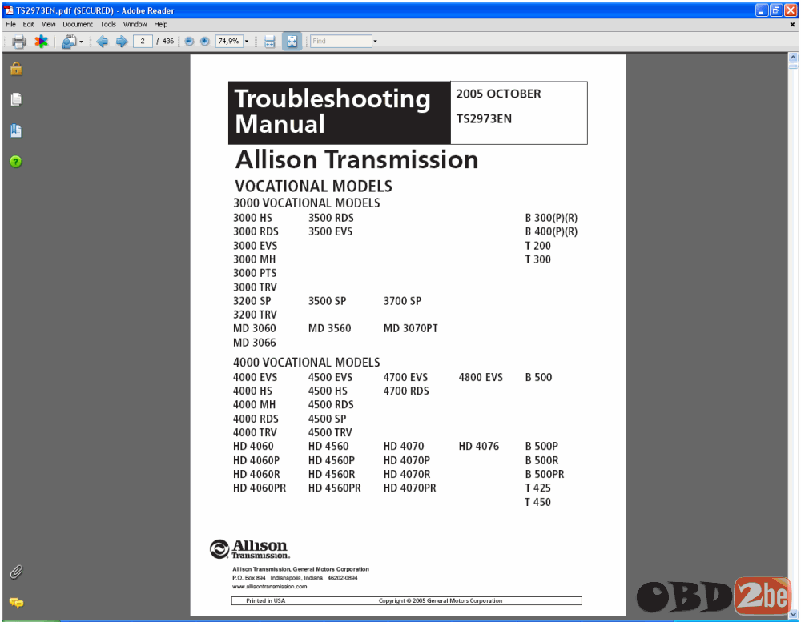
Task: Open the Window menu
Action: (135, 24)
